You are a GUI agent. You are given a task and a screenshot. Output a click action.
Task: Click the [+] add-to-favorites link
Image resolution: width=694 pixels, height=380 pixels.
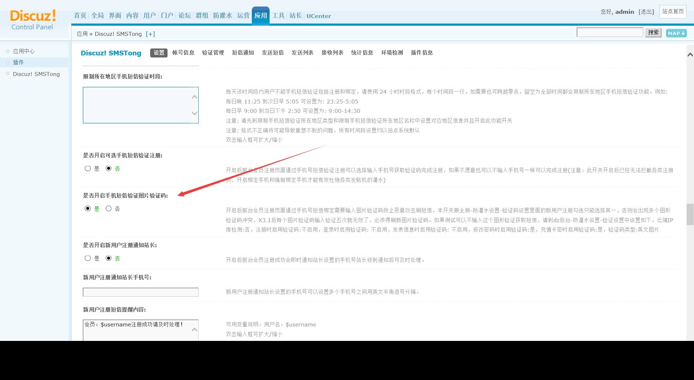click(150, 34)
